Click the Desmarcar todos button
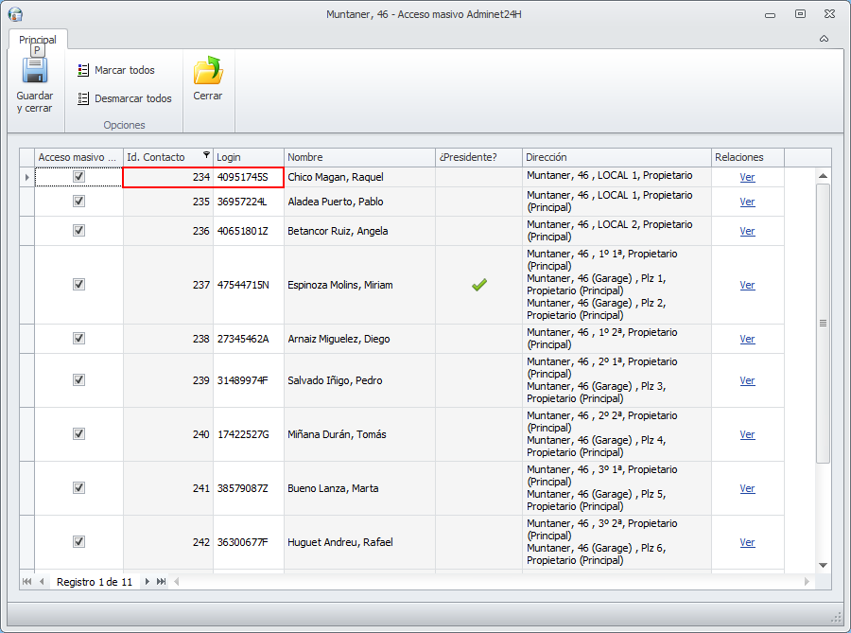 [x=124, y=98]
